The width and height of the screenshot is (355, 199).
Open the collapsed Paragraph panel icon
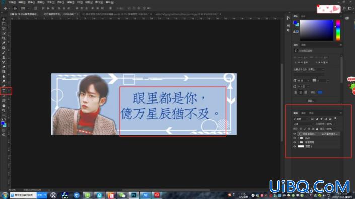(288, 30)
